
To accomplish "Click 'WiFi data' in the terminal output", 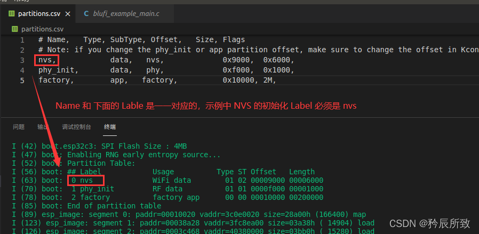I will (172, 180).
